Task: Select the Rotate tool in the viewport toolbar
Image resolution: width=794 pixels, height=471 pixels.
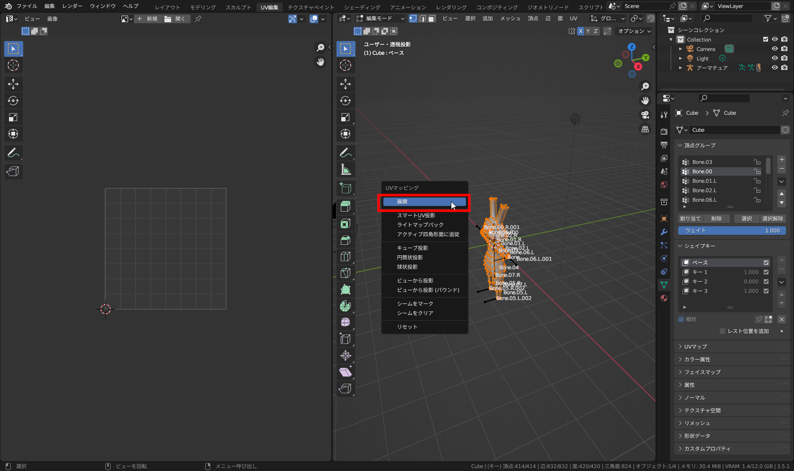Action: 345,100
